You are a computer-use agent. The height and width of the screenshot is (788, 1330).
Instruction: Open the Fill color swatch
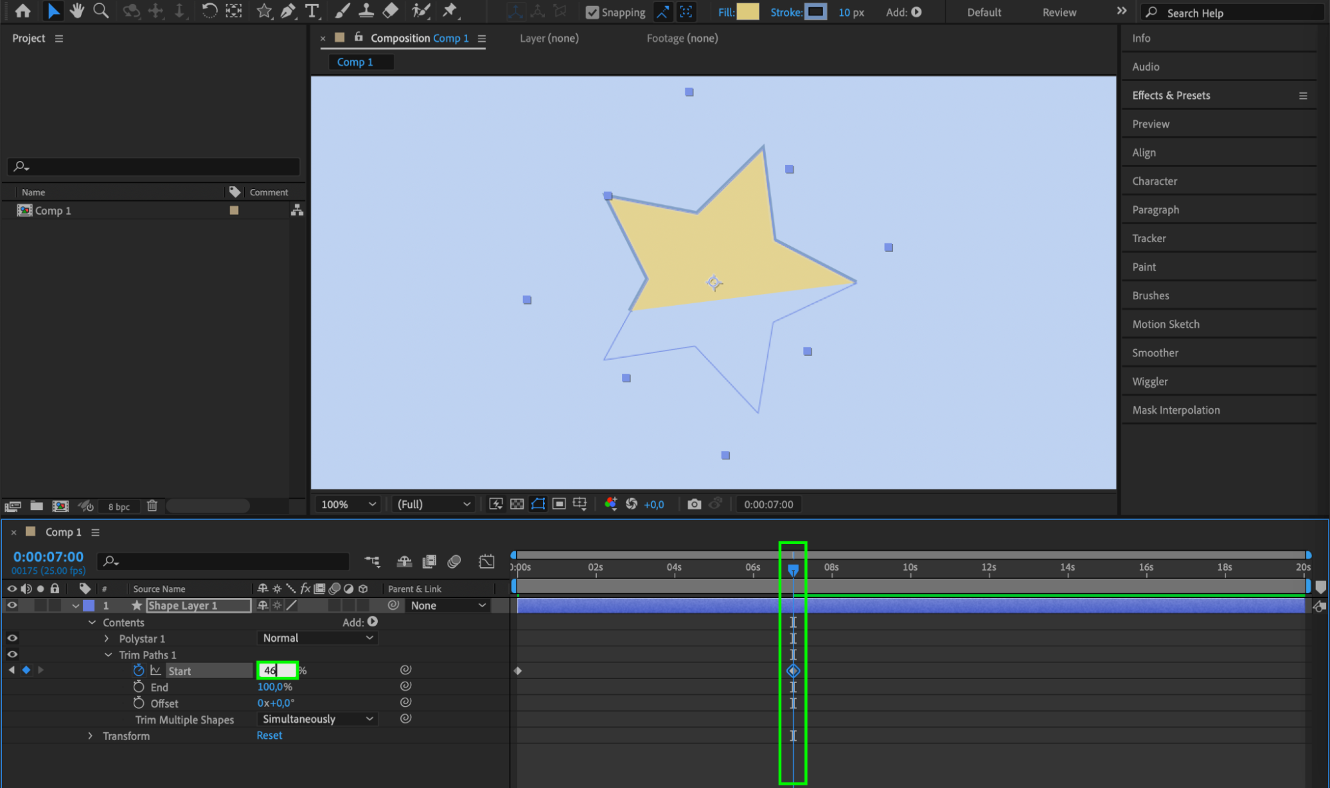tap(748, 12)
